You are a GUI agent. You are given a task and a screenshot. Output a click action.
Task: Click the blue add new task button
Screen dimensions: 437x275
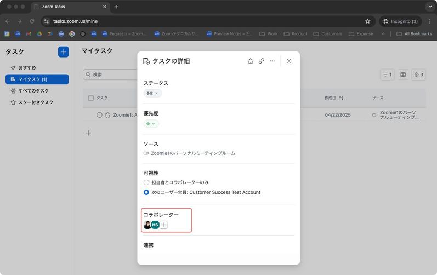(x=64, y=51)
